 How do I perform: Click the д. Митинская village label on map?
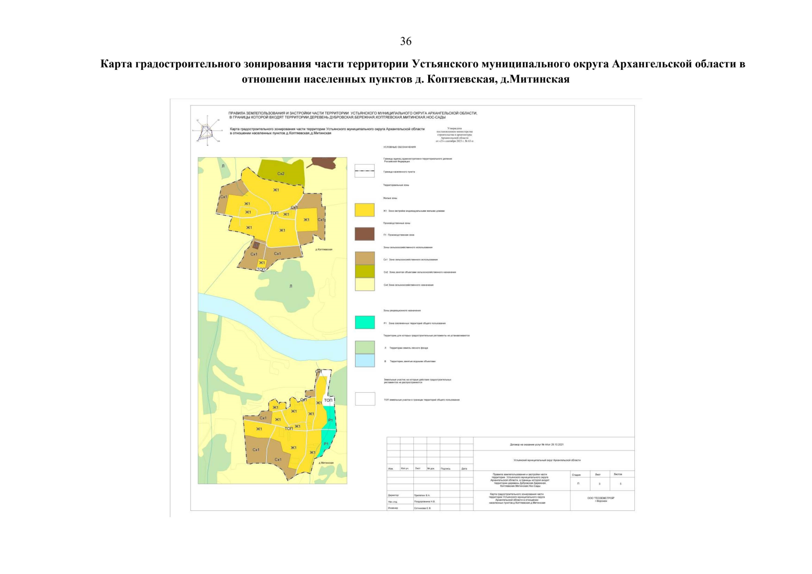[324, 463]
